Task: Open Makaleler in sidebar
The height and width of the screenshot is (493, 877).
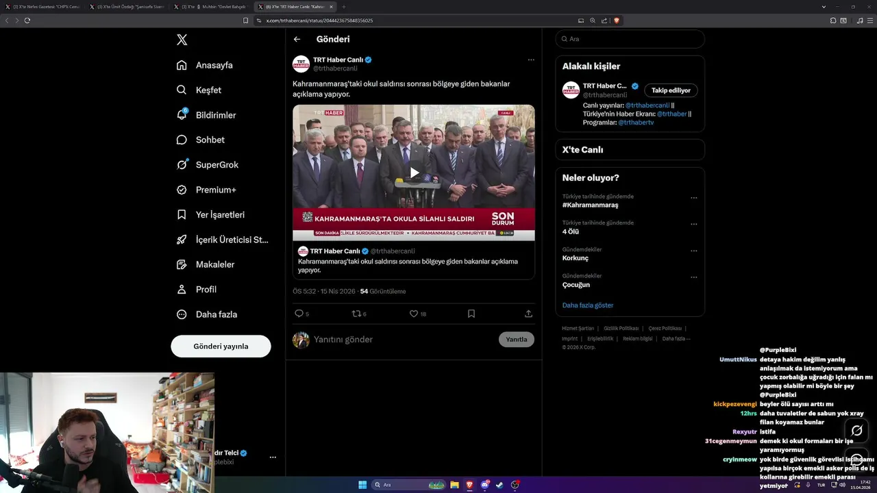Action: point(206,264)
